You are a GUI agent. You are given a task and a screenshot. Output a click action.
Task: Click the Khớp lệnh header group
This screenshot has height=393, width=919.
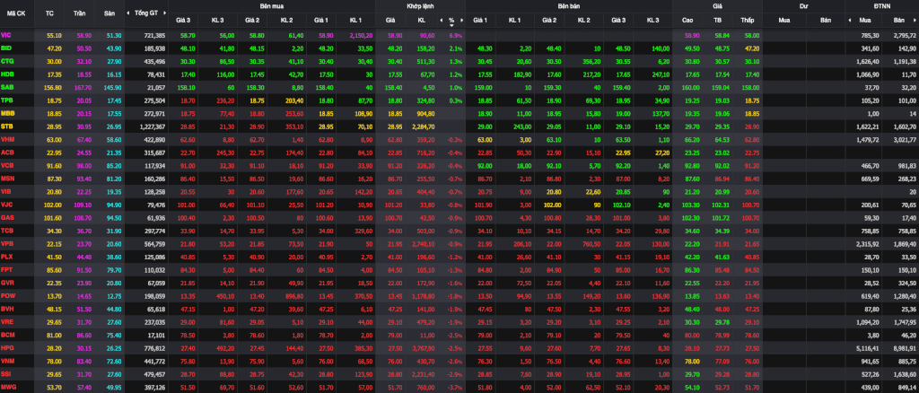420,6
